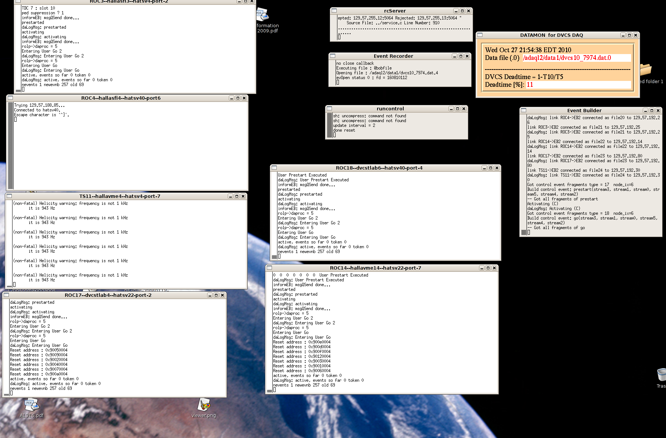Open the ROC18 window menu icon
This screenshot has width=666, height=438.
tap(274, 168)
